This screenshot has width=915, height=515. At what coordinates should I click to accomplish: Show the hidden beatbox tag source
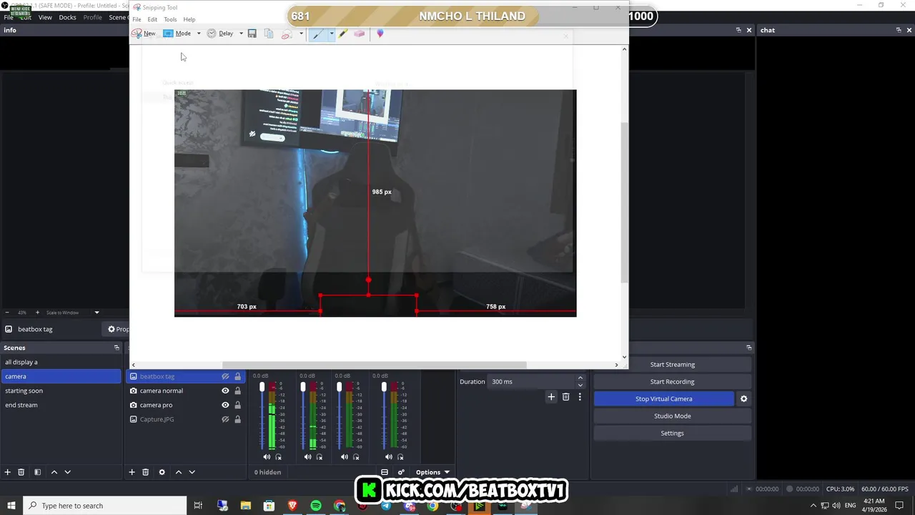225,376
